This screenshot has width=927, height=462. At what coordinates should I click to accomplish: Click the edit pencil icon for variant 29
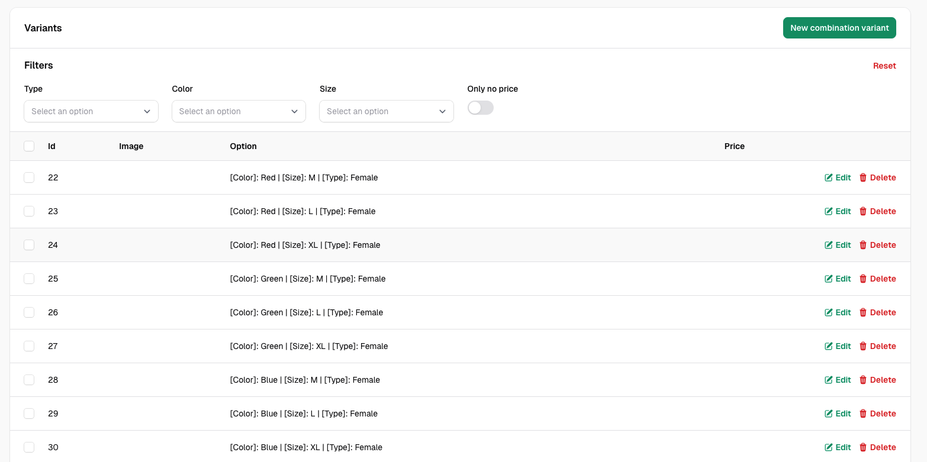coord(829,413)
